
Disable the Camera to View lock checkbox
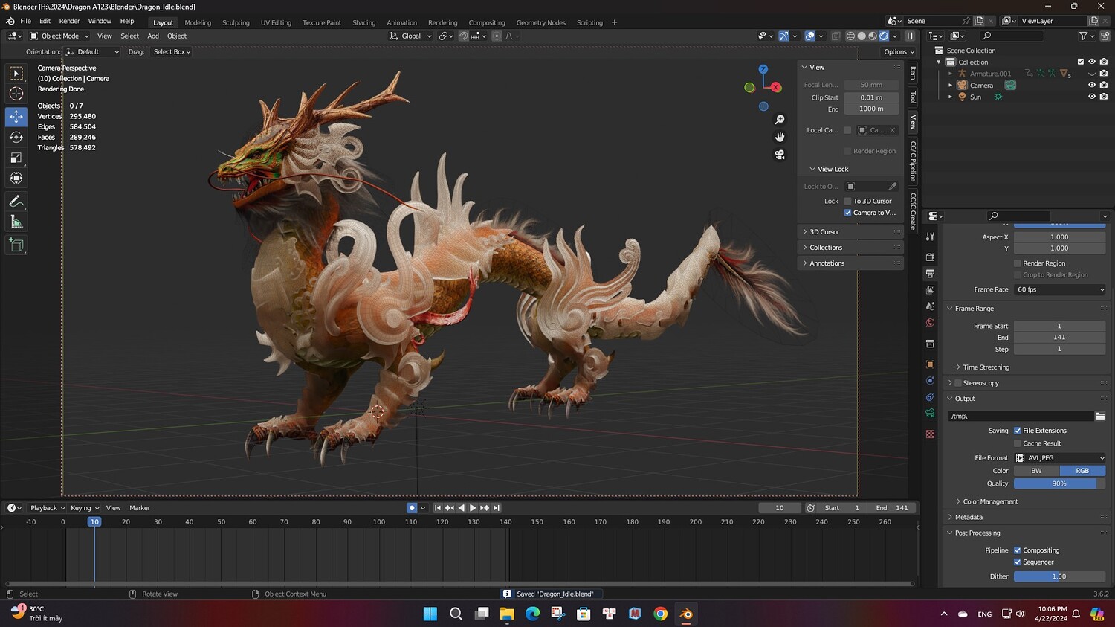click(847, 213)
